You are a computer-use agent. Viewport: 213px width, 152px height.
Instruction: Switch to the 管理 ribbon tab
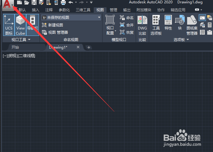tap(113, 10)
